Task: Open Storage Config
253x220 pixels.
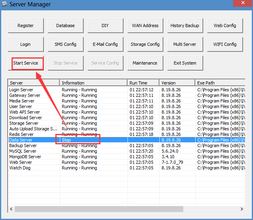Action: 145,44
